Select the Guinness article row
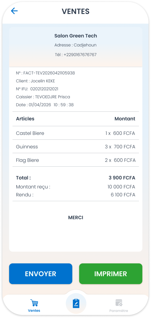151x318 pixels. (76, 146)
